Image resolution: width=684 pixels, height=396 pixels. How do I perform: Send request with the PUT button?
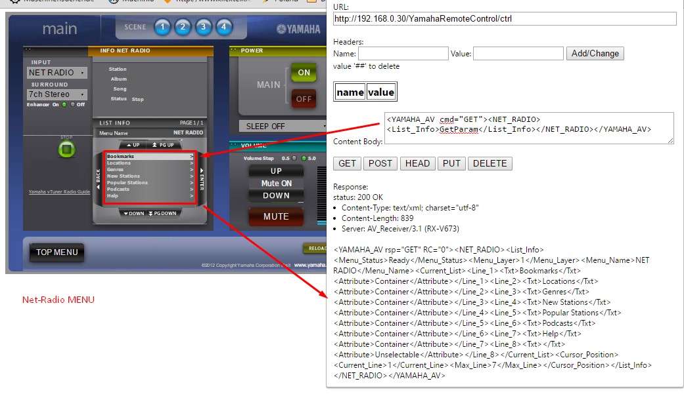(451, 164)
